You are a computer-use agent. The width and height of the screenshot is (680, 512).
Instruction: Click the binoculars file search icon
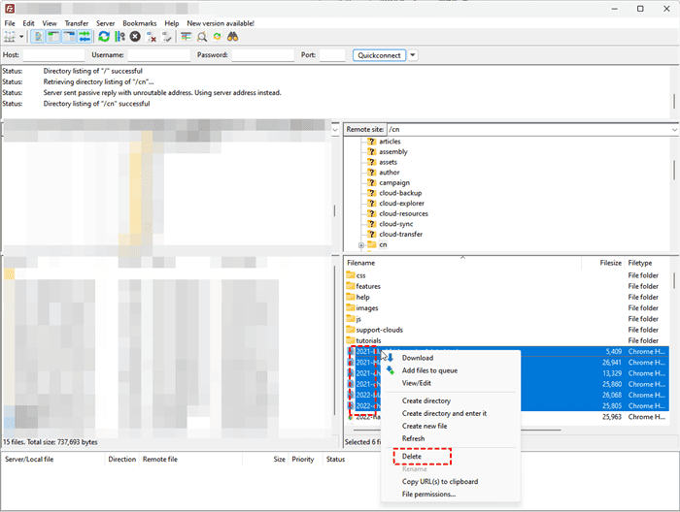pyautogui.click(x=233, y=37)
